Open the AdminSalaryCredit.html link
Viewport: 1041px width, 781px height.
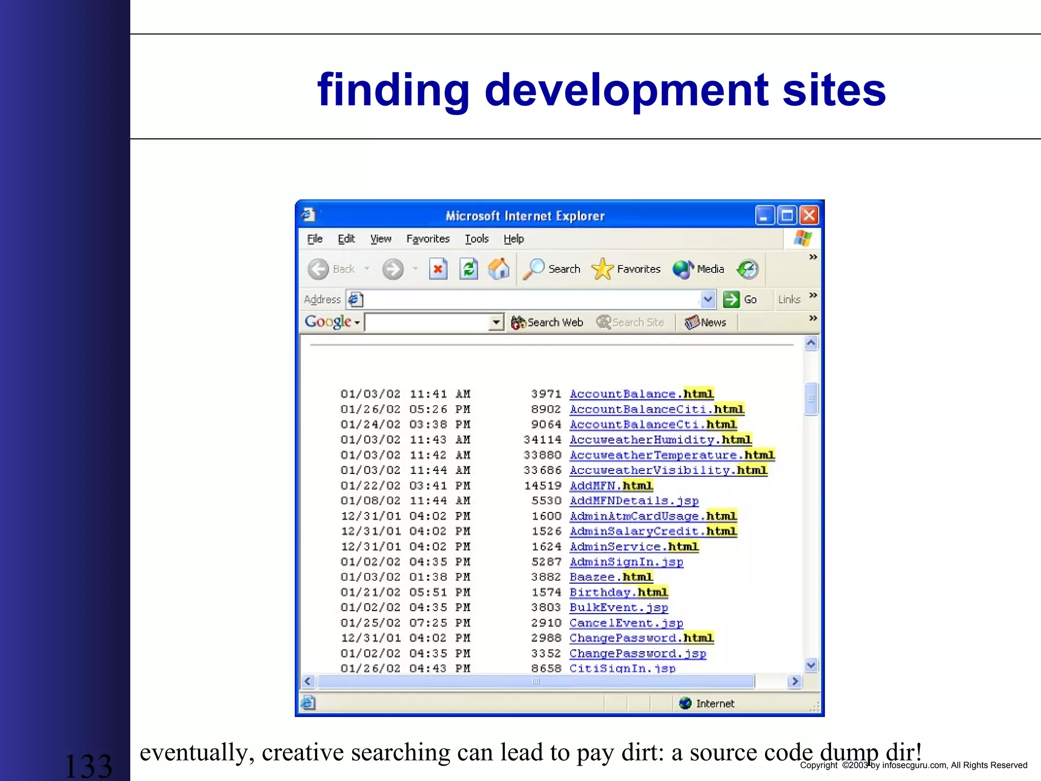click(653, 531)
